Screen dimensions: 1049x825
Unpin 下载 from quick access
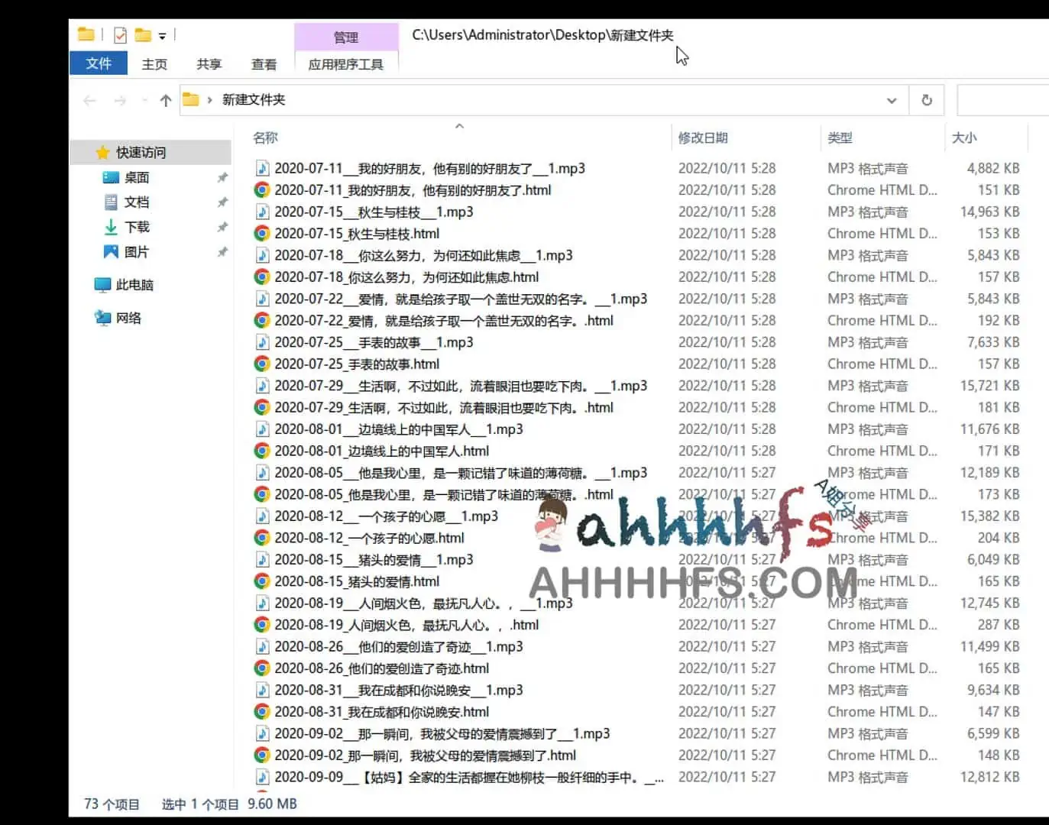click(222, 227)
